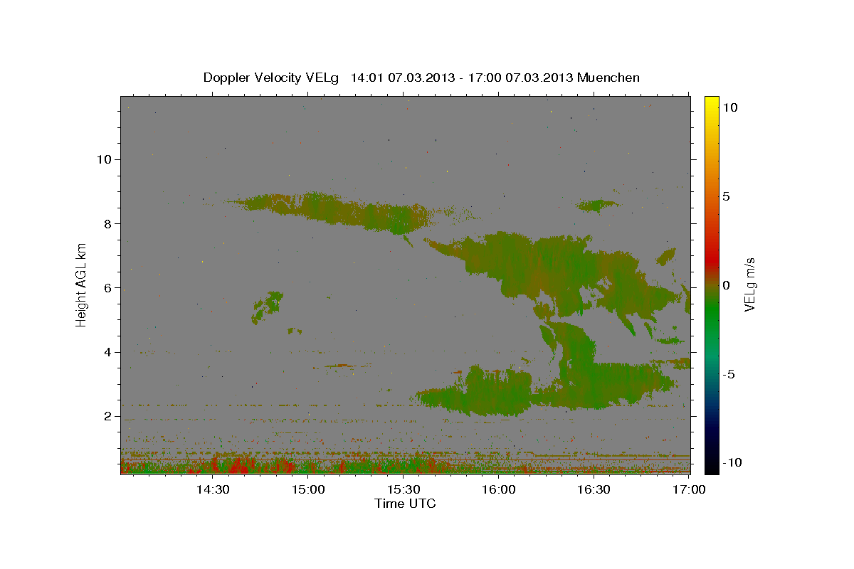Click the small echo near 8.5 km at 16:30
This screenshot has height=569, width=854.
click(596, 206)
